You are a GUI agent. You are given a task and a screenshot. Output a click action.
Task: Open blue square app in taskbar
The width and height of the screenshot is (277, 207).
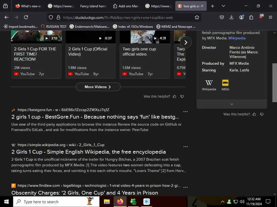(147, 202)
